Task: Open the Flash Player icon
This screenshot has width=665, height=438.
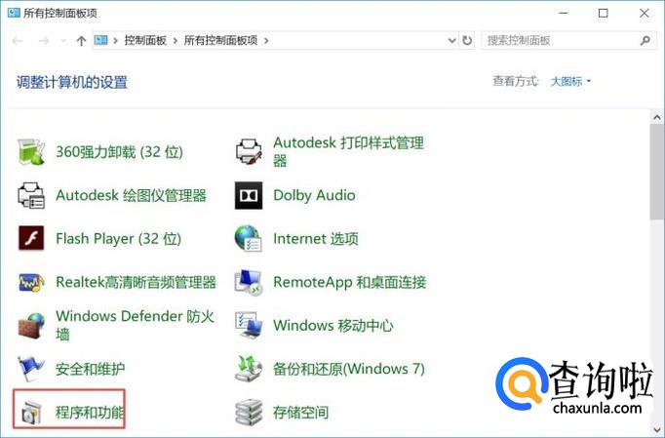Action: click(31, 238)
